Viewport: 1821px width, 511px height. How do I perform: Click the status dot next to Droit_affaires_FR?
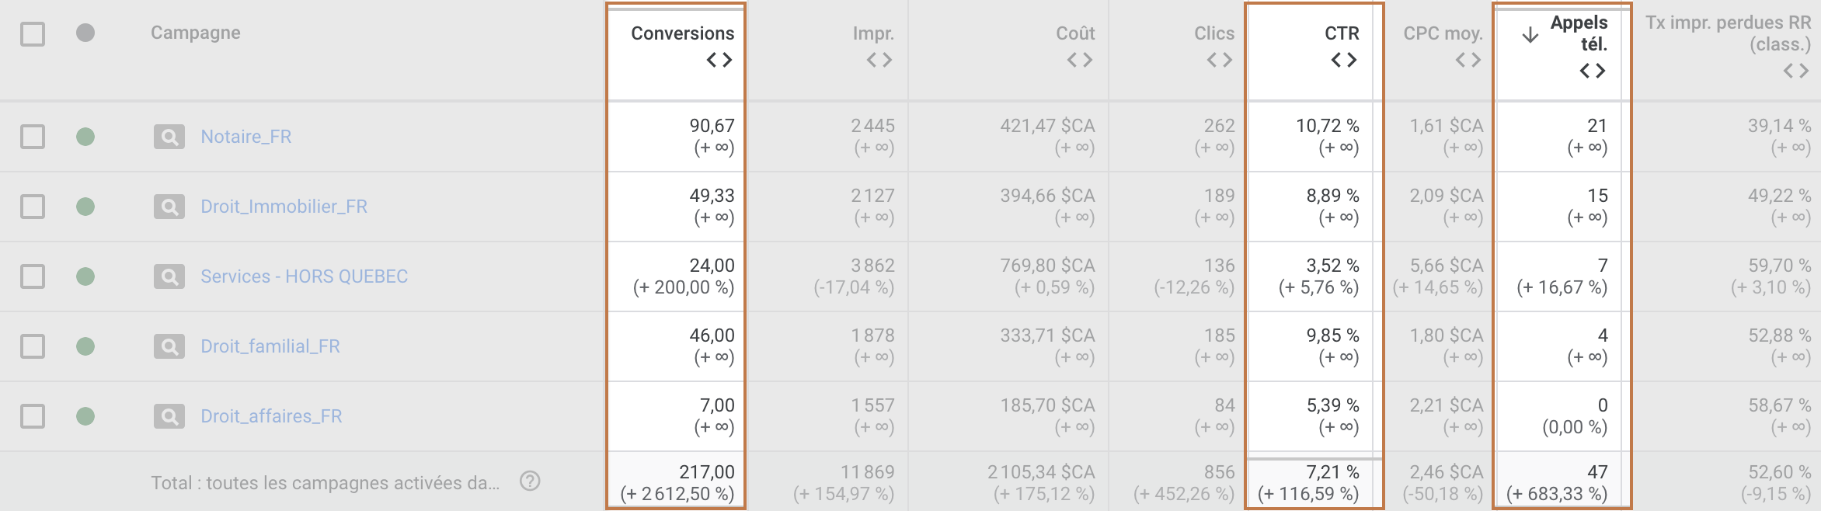coord(87,415)
